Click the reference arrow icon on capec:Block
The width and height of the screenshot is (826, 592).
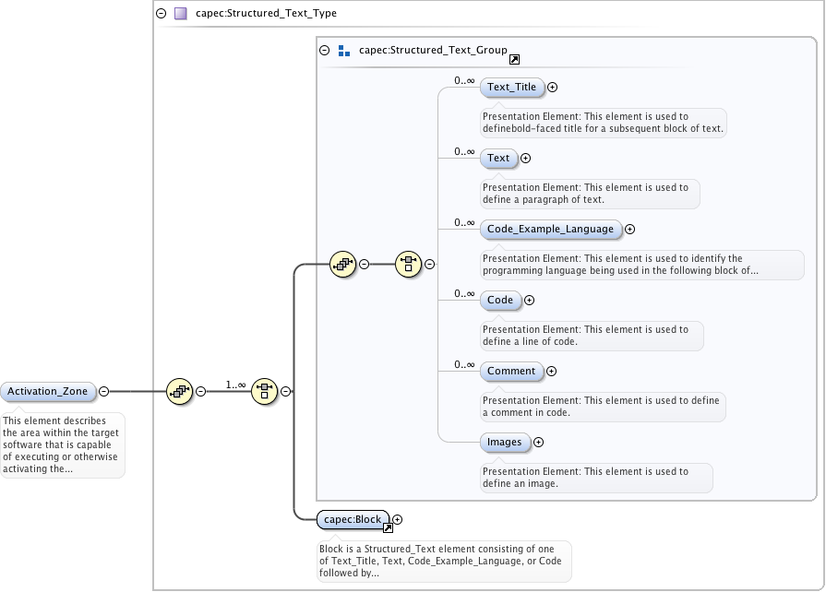(x=388, y=527)
